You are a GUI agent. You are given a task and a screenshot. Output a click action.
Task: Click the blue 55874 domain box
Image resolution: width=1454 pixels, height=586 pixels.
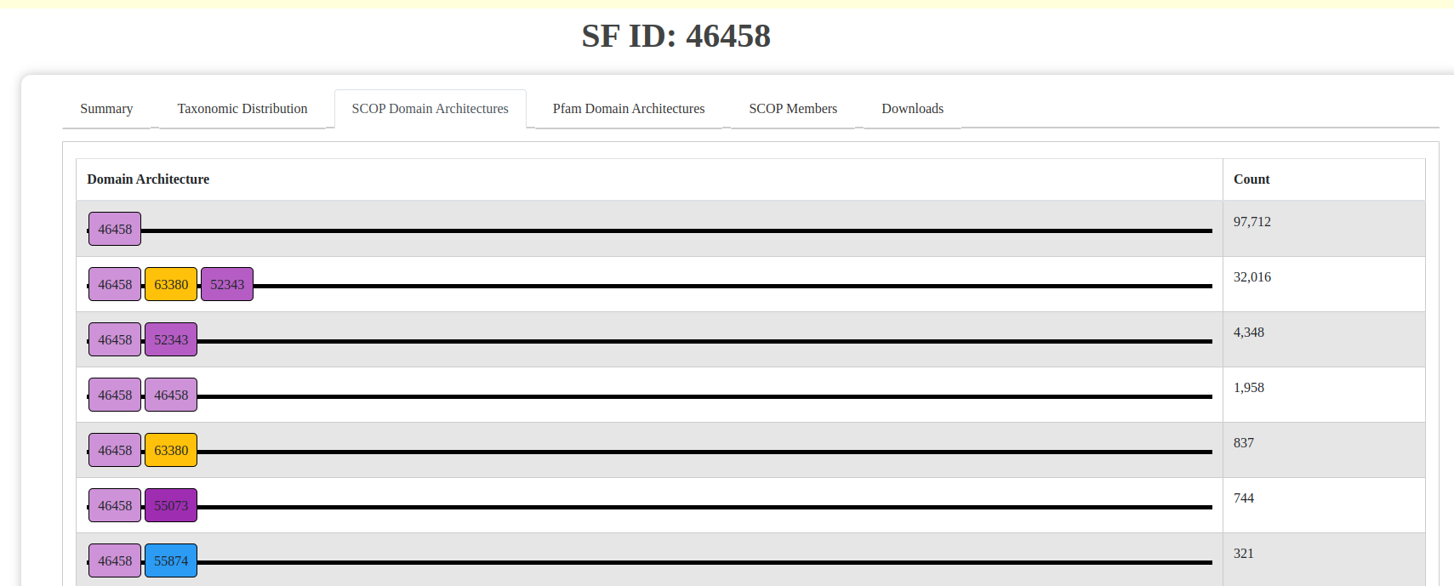pyautogui.click(x=171, y=561)
